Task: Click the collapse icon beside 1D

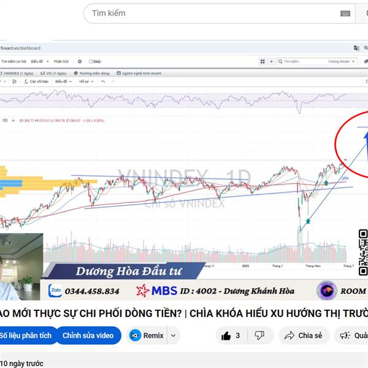Action: point(13,121)
